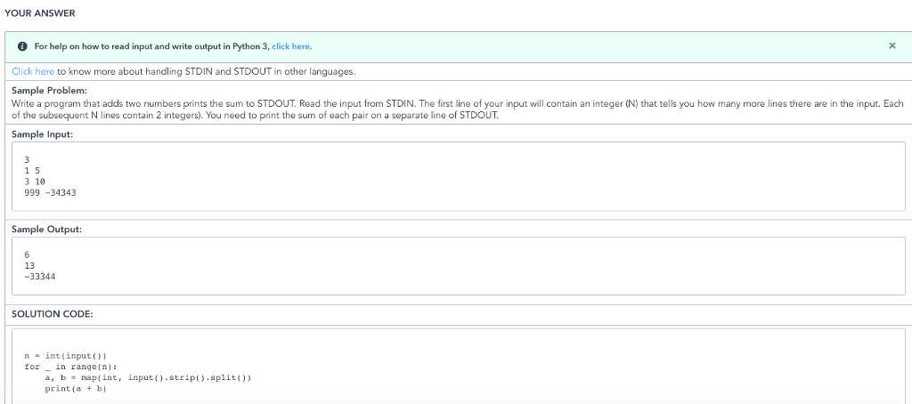The height and width of the screenshot is (404, 912).
Task: Click the sample output value '-33344'
Action: point(40,277)
